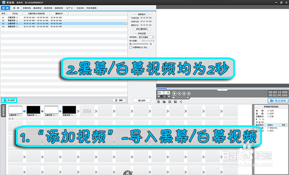
Task: Open the 升级与服务 tab
Action: click(x=92, y=8)
